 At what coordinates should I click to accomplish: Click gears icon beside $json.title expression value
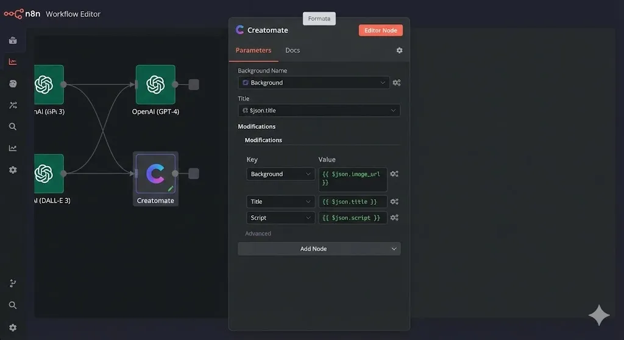(x=394, y=202)
